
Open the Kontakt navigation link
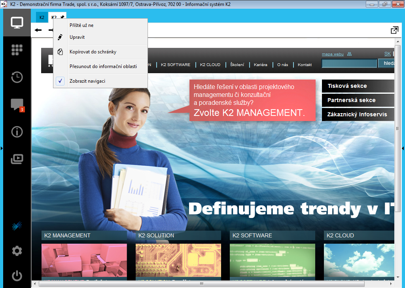point(305,64)
